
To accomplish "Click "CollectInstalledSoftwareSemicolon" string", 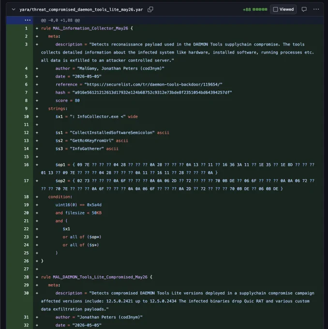I will [112, 133].
